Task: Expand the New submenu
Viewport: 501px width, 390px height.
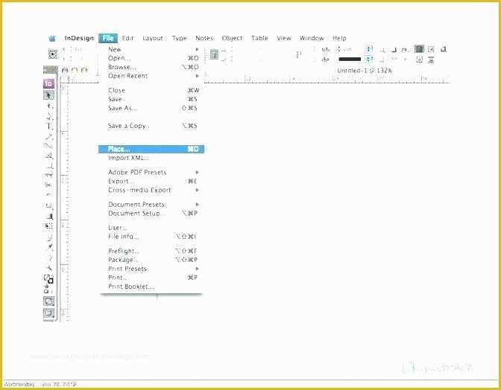Action: click(x=151, y=49)
